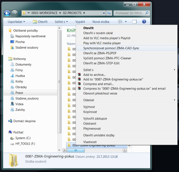
Task: Click the greyed Forward arrow button
Action: (15, 13)
